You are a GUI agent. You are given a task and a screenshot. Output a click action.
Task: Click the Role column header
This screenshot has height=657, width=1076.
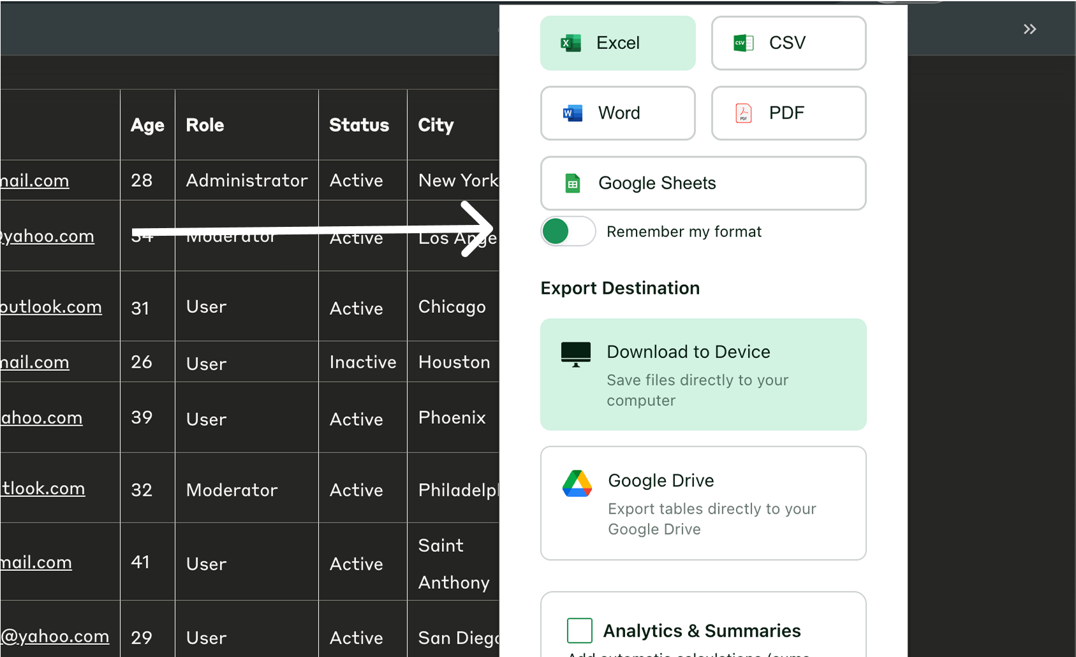tap(247, 125)
